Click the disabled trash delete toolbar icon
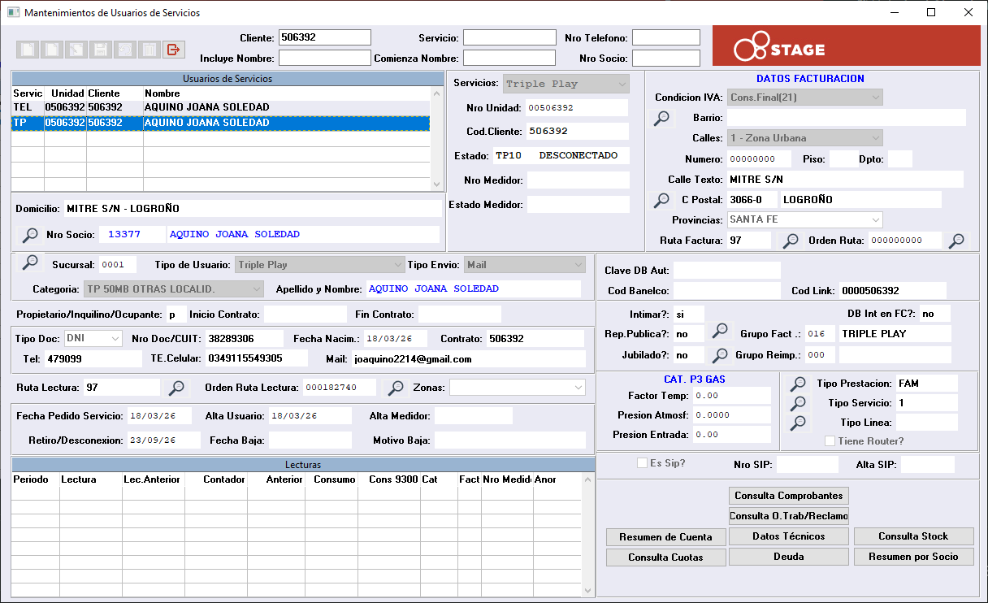Image resolution: width=988 pixels, height=603 pixels. 149,50
